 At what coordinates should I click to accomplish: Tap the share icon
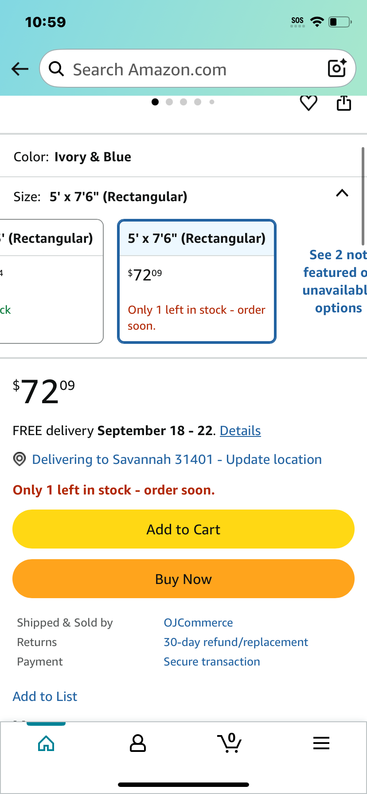coord(344,103)
